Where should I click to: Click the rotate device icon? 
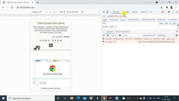pos(82,12)
